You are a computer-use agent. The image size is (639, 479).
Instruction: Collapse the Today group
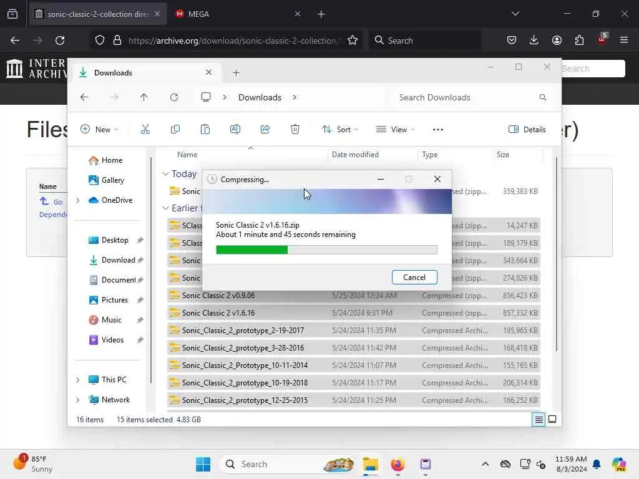click(165, 174)
